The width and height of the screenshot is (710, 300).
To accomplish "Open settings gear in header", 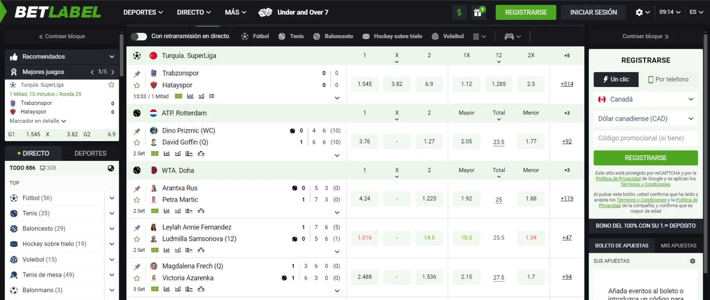I will (639, 12).
